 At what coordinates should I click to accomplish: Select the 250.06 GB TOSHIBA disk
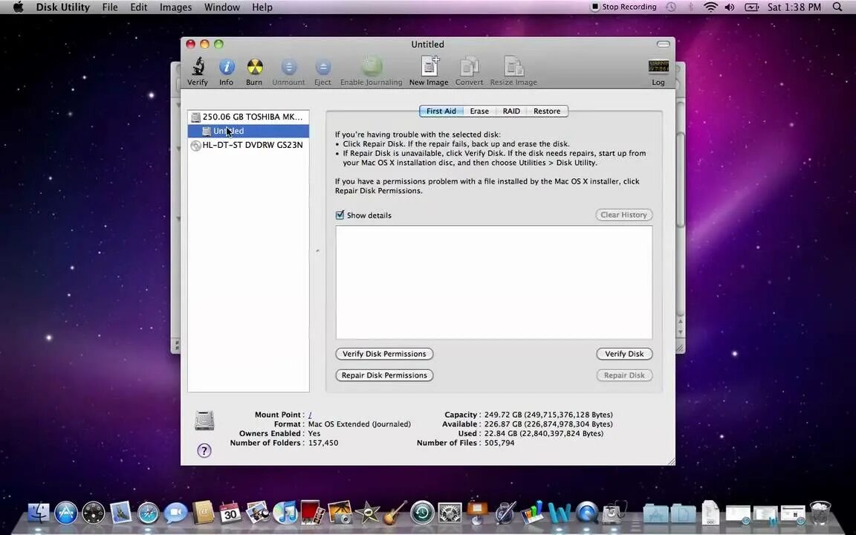click(248, 117)
